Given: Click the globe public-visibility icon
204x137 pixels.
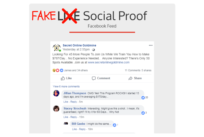Looking at the screenshot, I should pos(94,50).
